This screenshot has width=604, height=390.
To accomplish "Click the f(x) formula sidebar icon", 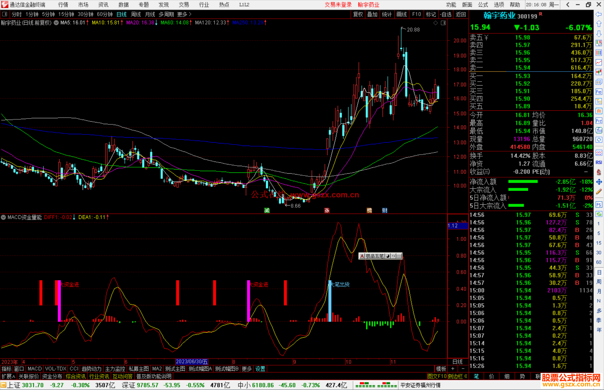I will (x=599, y=130).
